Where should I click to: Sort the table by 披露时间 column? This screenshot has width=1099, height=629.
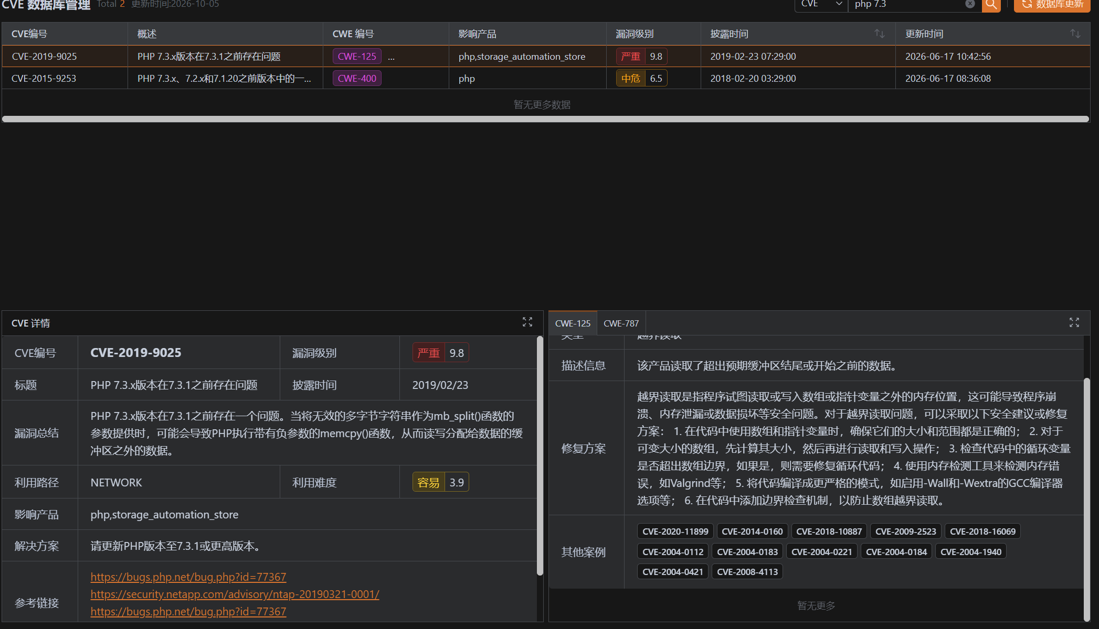click(x=880, y=34)
